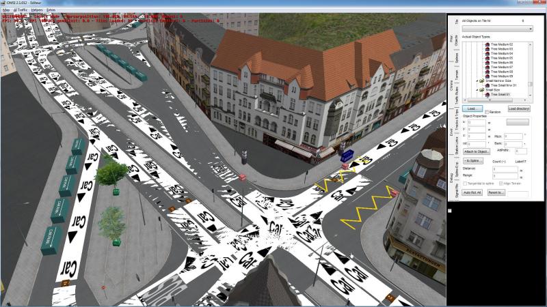Click the Attach to Object button
The height and width of the screenshot is (307, 547).
[476, 151]
